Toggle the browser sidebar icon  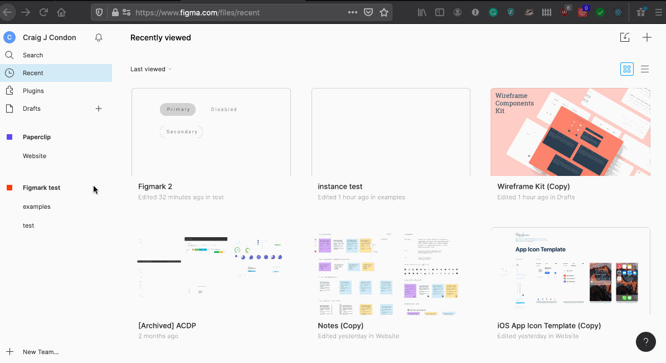pyautogui.click(x=440, y=12)
